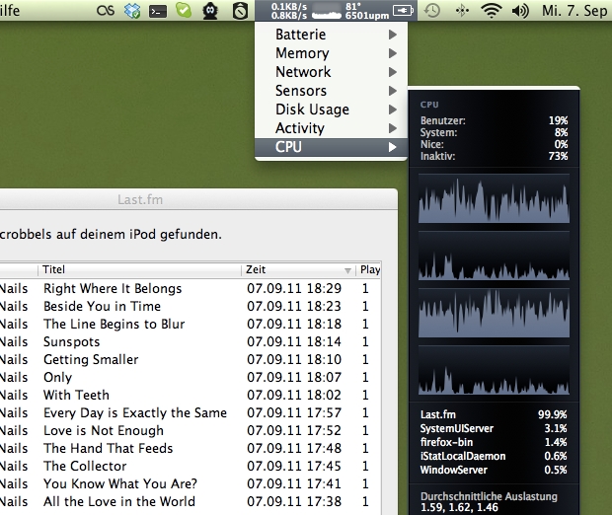Select the Love is Not Enough track
Viewport: 612px width, 515px height.
coord(191,430)
